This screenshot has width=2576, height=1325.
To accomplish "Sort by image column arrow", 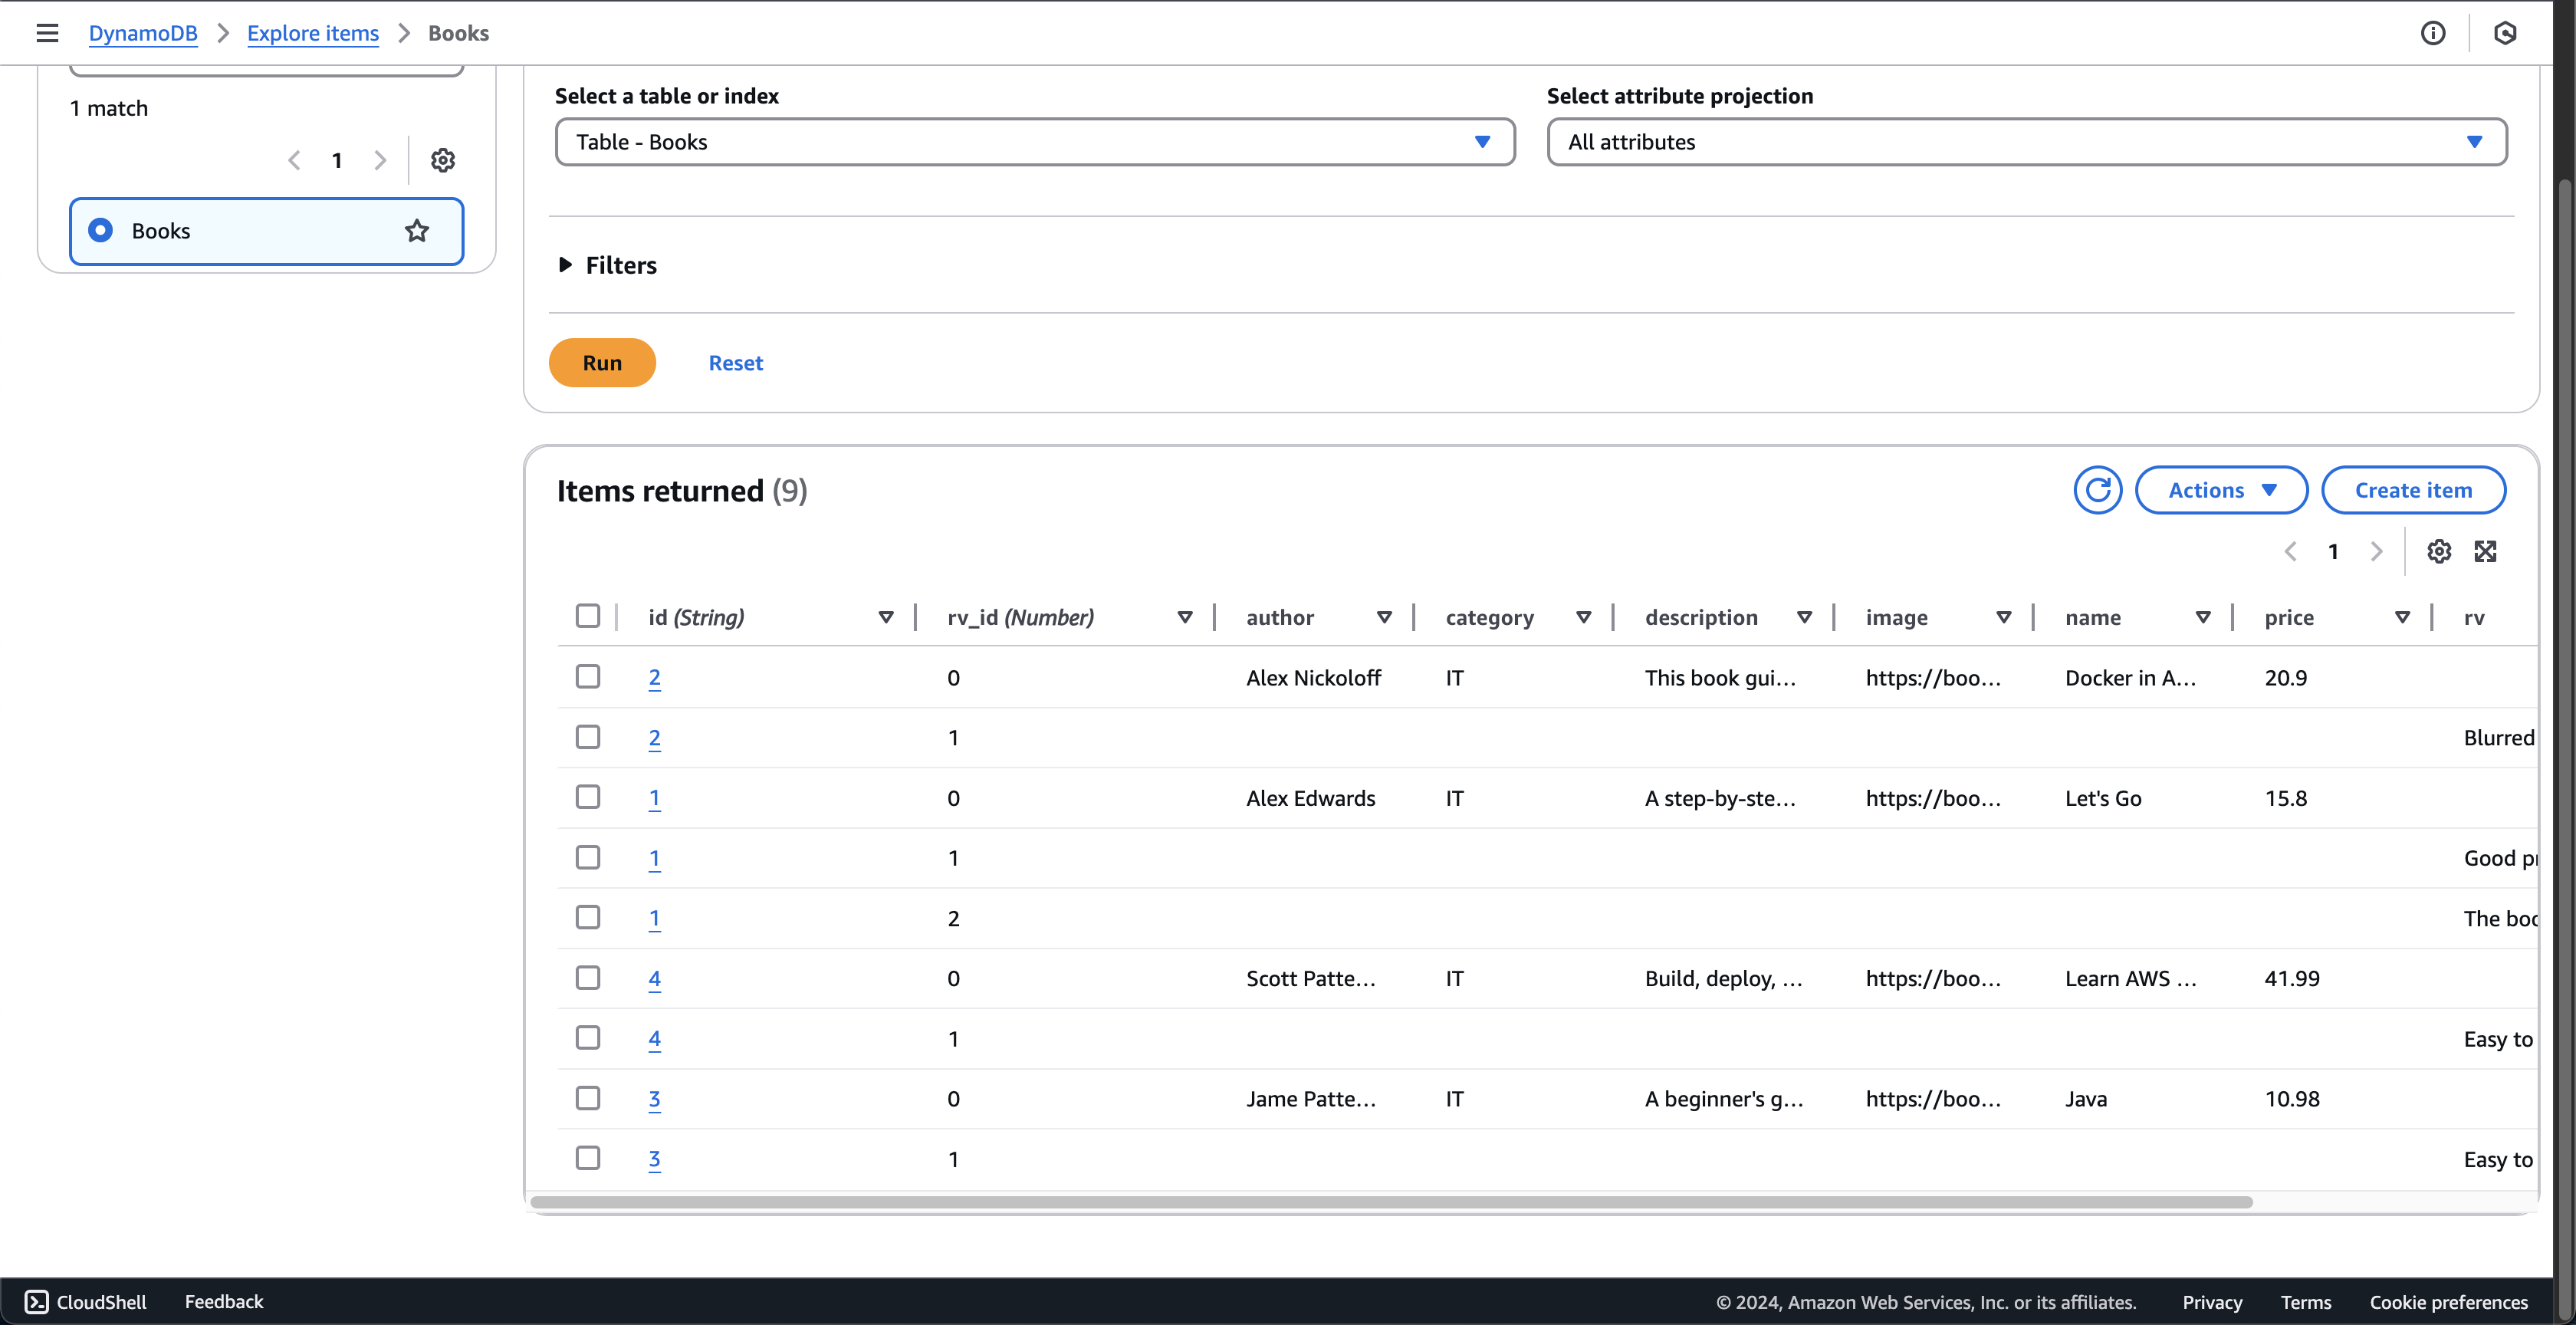I will 2004,617.
